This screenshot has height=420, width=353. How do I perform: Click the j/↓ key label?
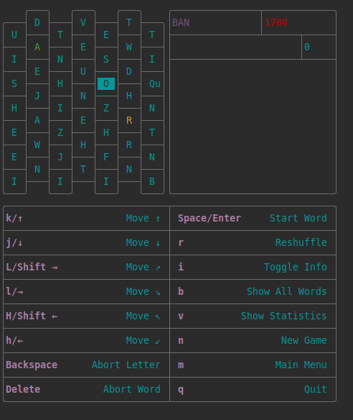pos(14,242)
